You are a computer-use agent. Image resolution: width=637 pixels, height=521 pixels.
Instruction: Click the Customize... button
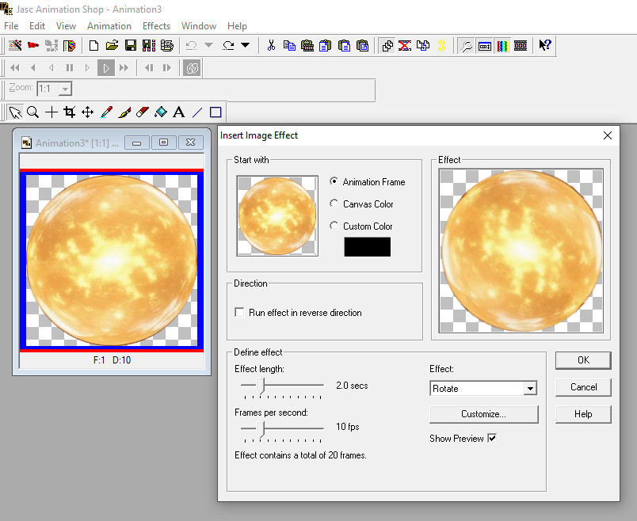483,414
